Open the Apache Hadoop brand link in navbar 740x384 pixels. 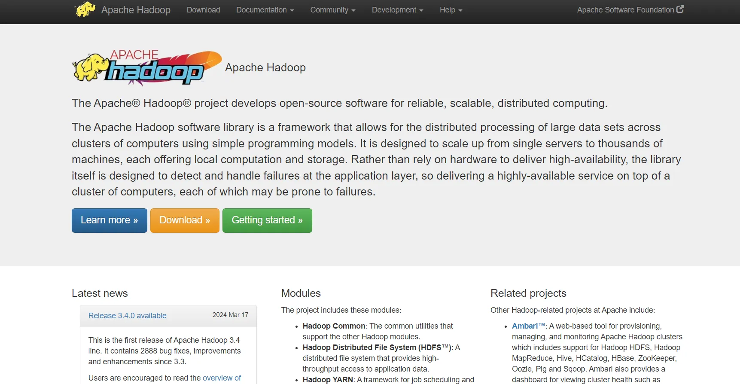136,10
